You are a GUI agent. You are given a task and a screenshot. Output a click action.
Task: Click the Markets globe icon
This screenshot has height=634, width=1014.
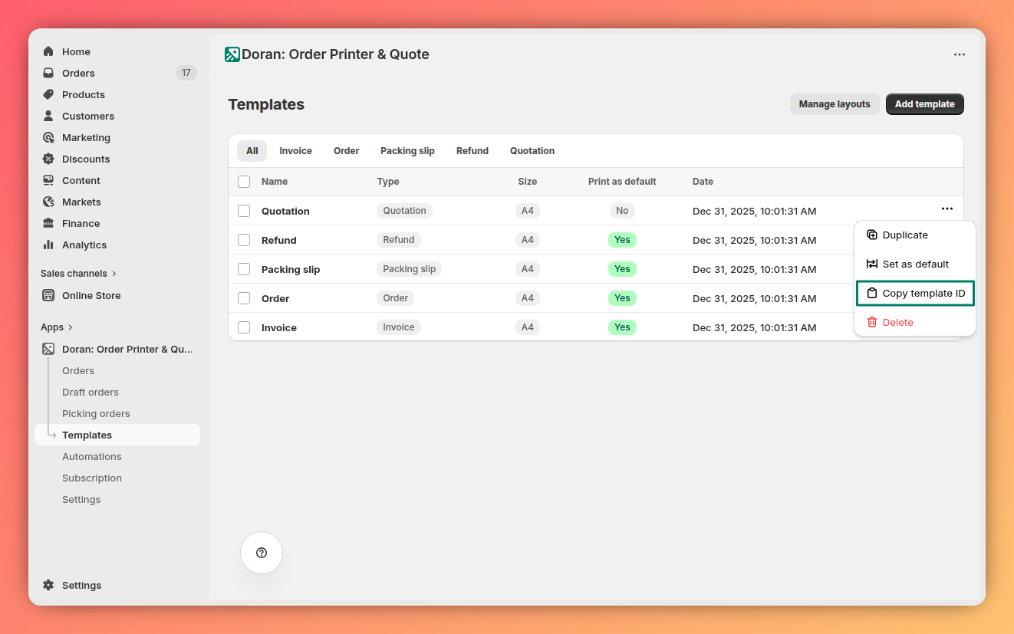pos(48,202)
